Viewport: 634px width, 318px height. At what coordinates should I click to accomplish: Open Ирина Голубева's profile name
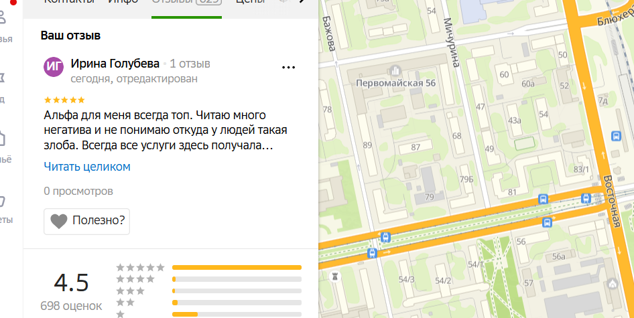[x=115, y=64]
